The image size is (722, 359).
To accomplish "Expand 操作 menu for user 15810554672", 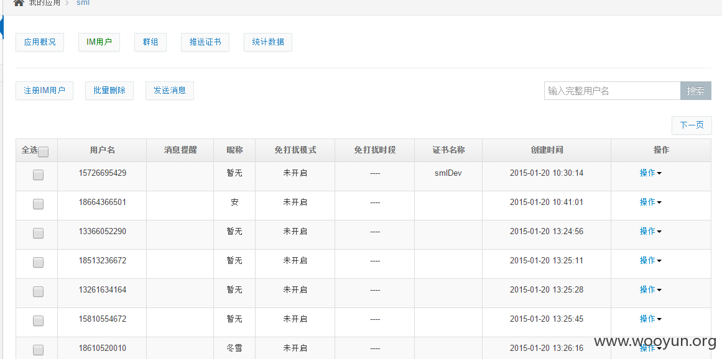I will [x=650, y=319].
